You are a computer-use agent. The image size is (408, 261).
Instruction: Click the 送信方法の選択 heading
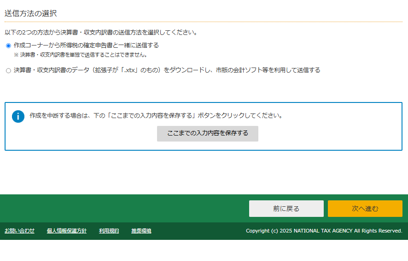31,13
